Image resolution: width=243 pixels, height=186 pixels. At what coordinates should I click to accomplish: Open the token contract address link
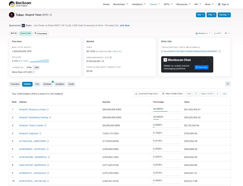pyautogui.click(x=191, y=51)
